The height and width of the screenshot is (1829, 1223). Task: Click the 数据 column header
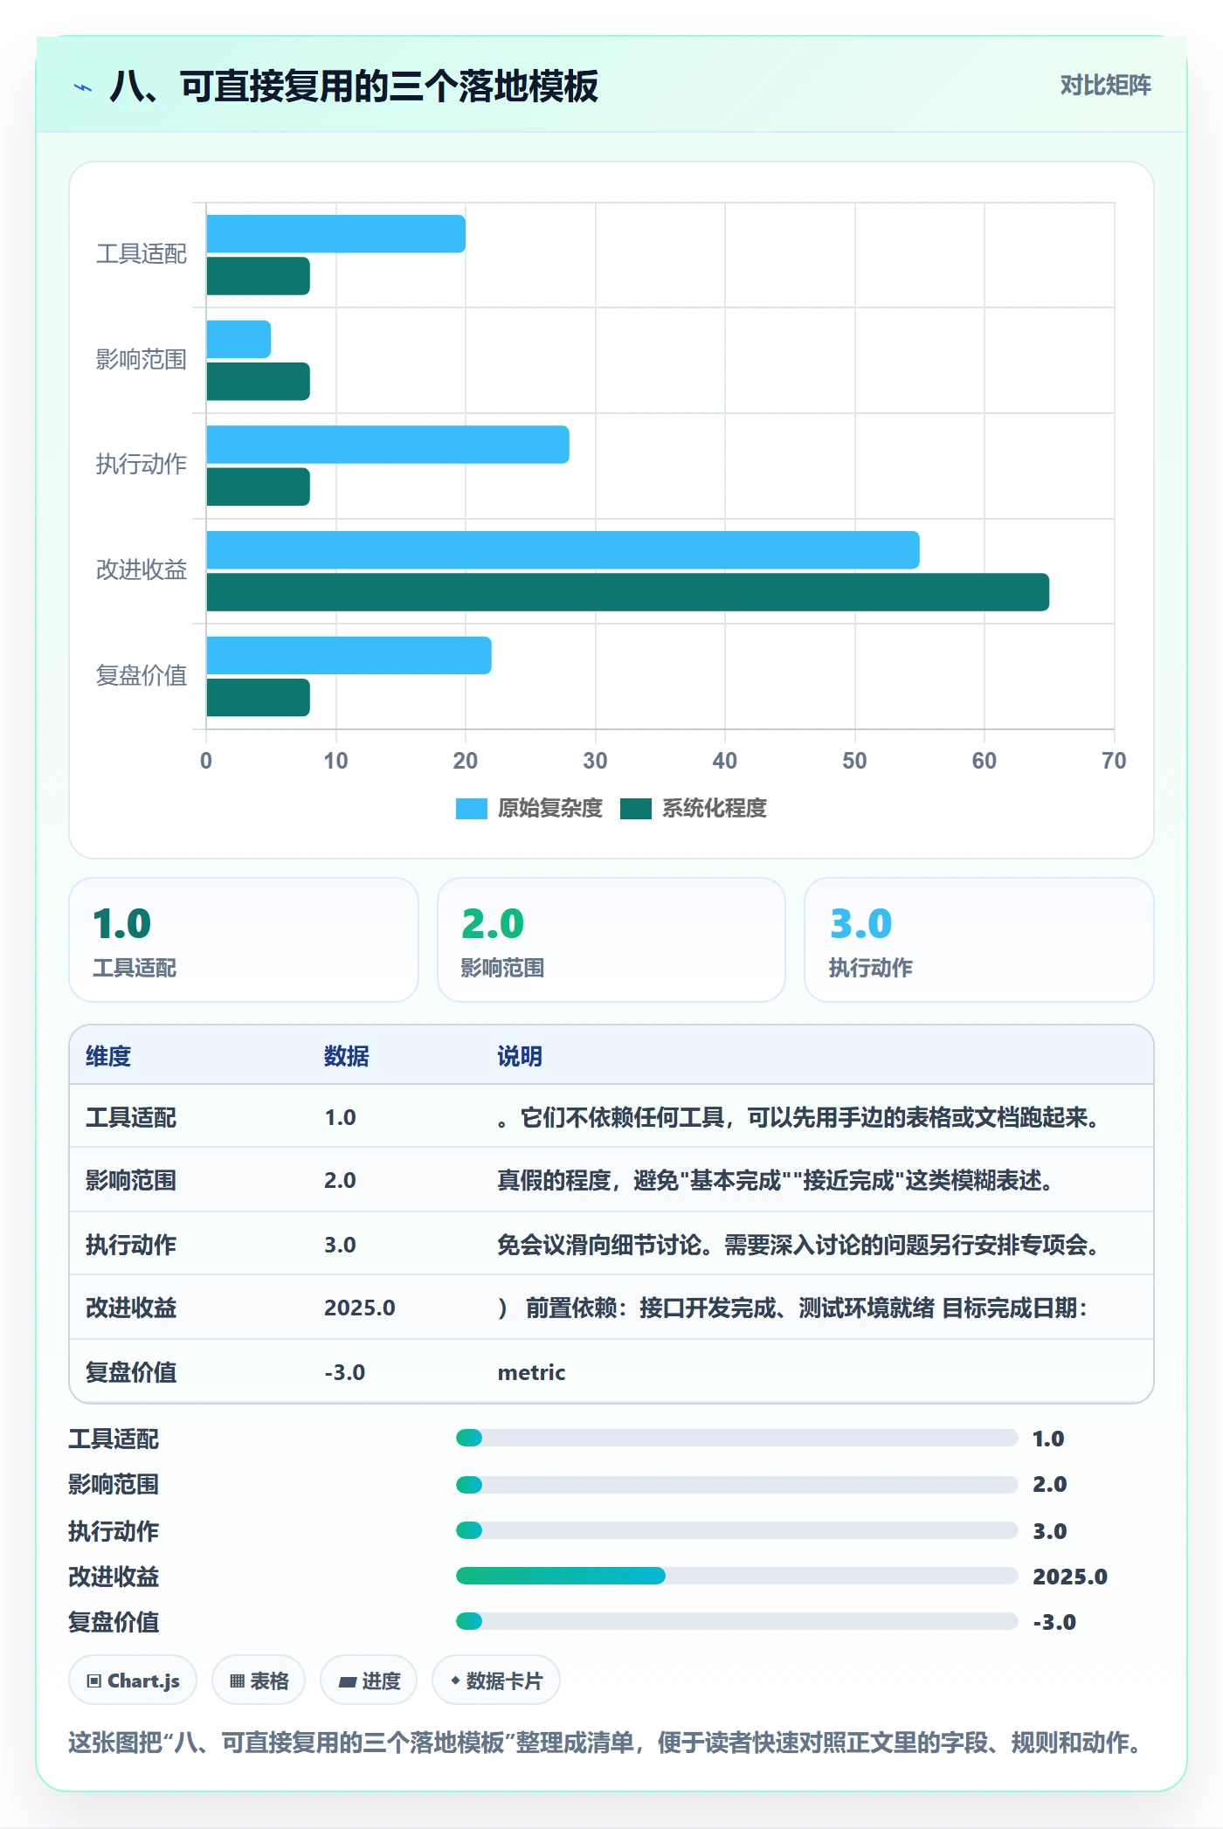pyautogui.click(x=347, y=1056)
